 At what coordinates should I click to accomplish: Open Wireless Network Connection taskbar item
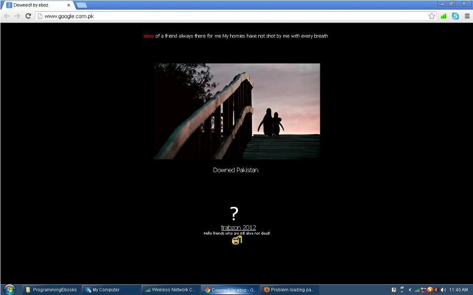click(171, 290)
